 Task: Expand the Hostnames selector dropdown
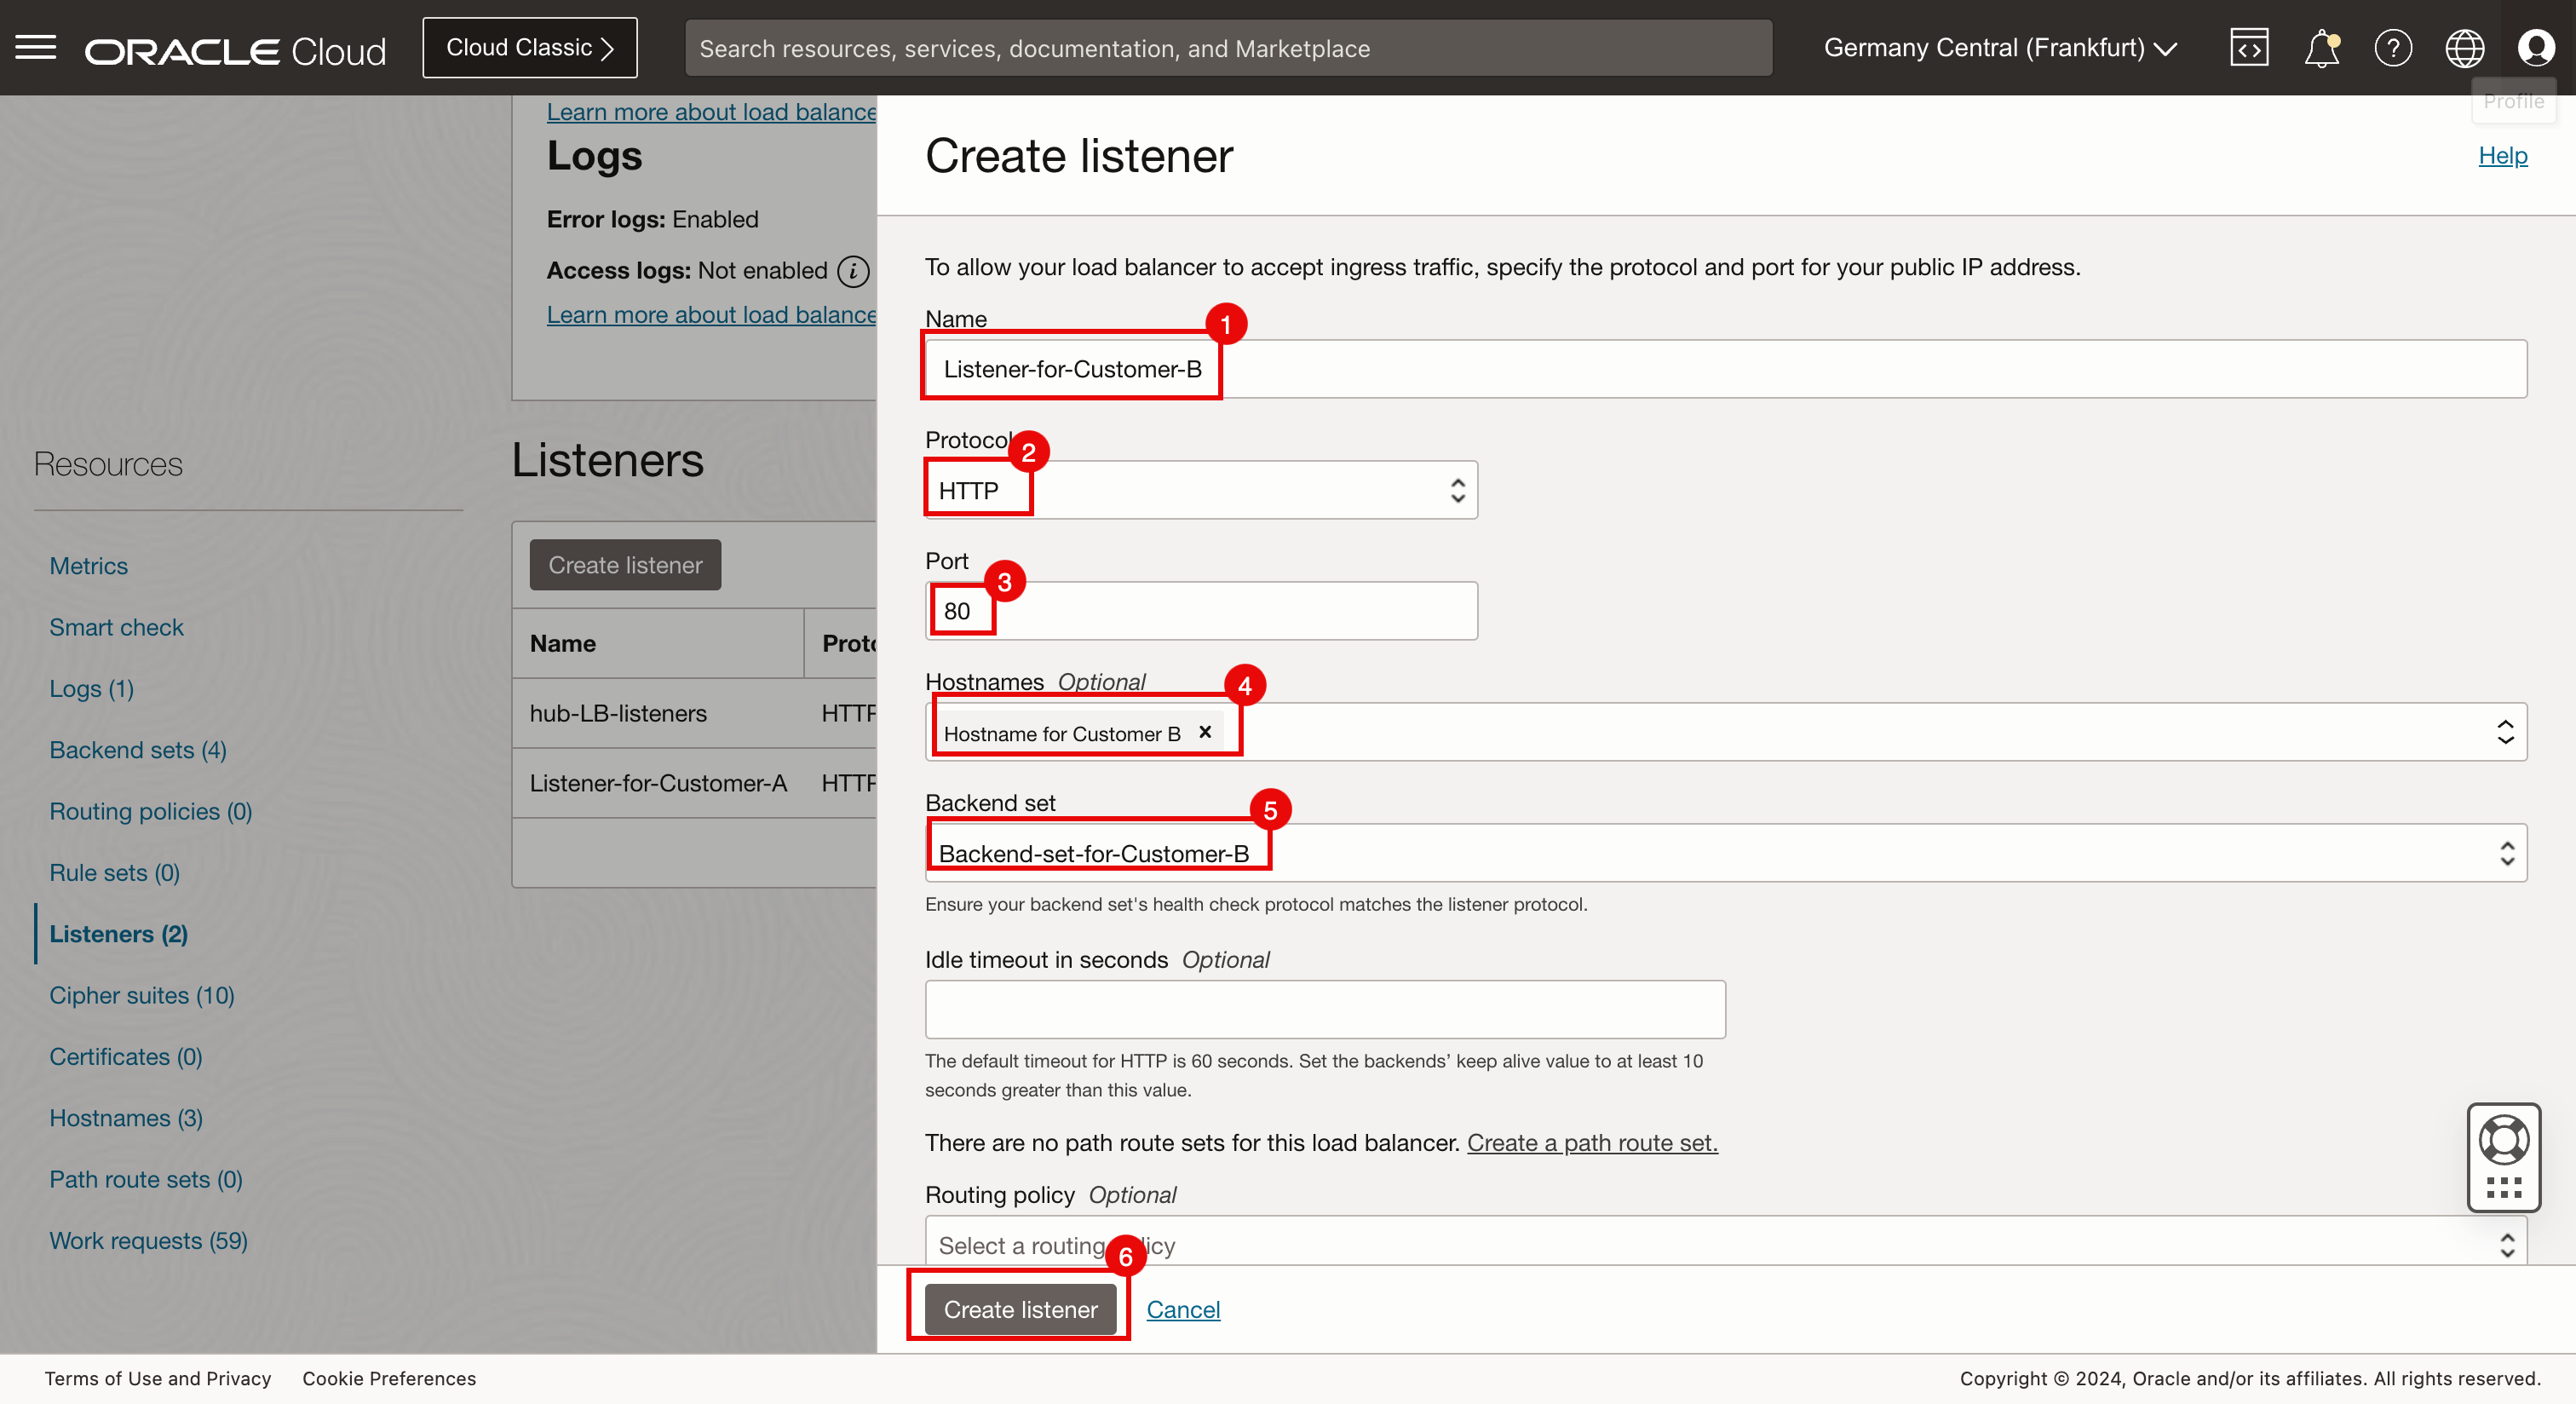(2505, 732)
